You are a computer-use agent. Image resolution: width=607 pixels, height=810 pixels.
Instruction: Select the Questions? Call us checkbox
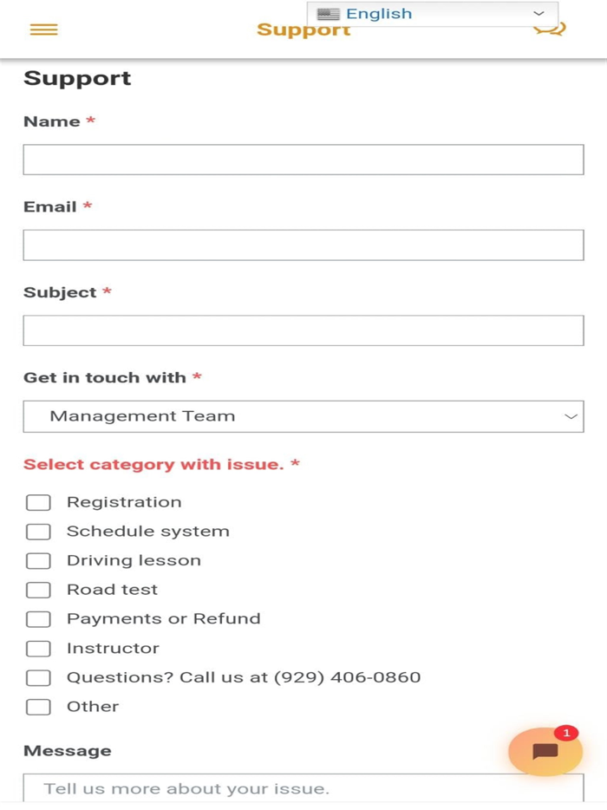(38, 677)
